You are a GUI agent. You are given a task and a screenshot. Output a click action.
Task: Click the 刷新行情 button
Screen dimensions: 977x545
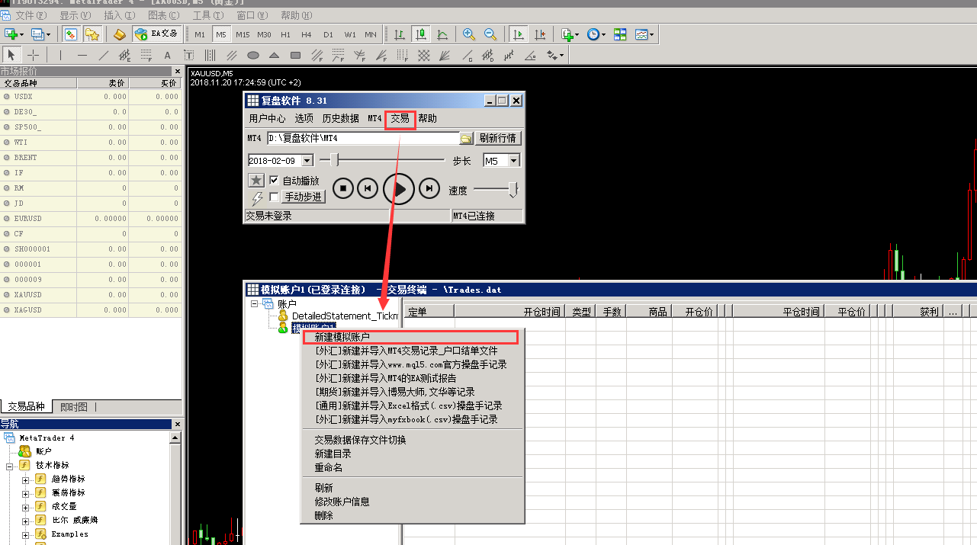pos(497,139)
